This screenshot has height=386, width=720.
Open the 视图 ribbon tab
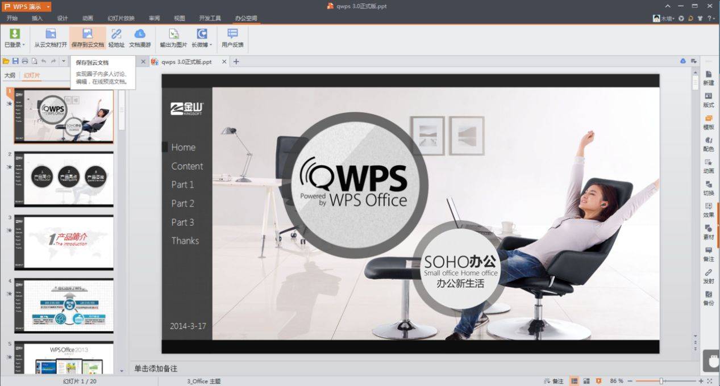[x=180, y=18]
